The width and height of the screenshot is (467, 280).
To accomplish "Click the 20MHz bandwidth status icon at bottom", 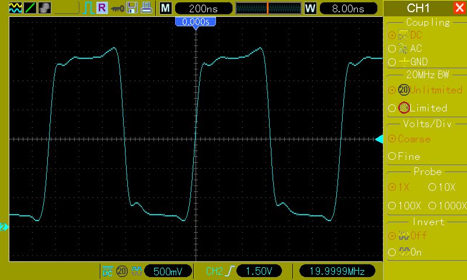I will pos(122,271).
